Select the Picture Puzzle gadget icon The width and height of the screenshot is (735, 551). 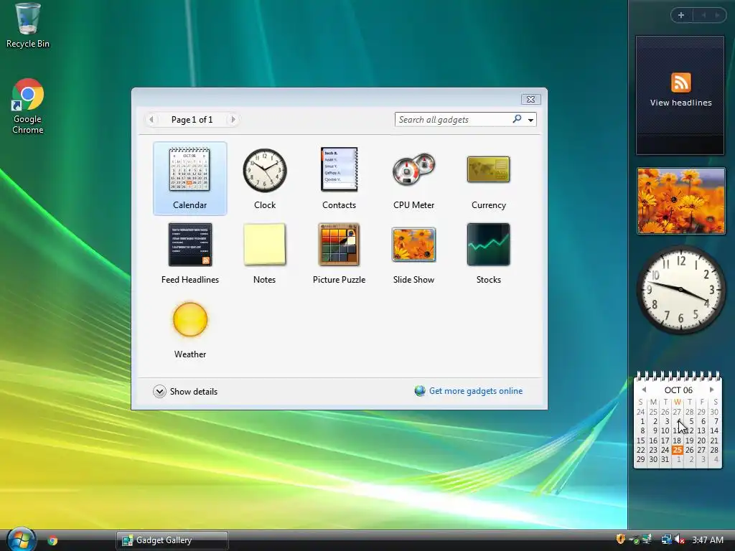(339, 244)
